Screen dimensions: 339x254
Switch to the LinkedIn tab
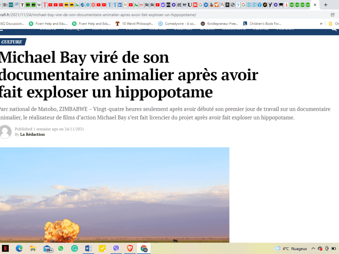click(x=120, y=5)
